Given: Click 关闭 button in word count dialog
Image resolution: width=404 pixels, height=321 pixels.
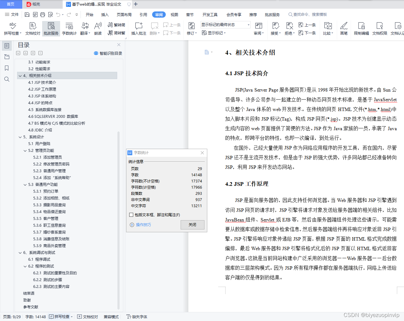Looking at the screenshot, I should pyautogui.click(x=192, y=225).
